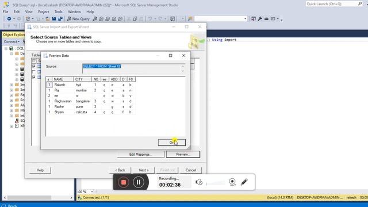Click the Open File folder icon

coord(47,19)
